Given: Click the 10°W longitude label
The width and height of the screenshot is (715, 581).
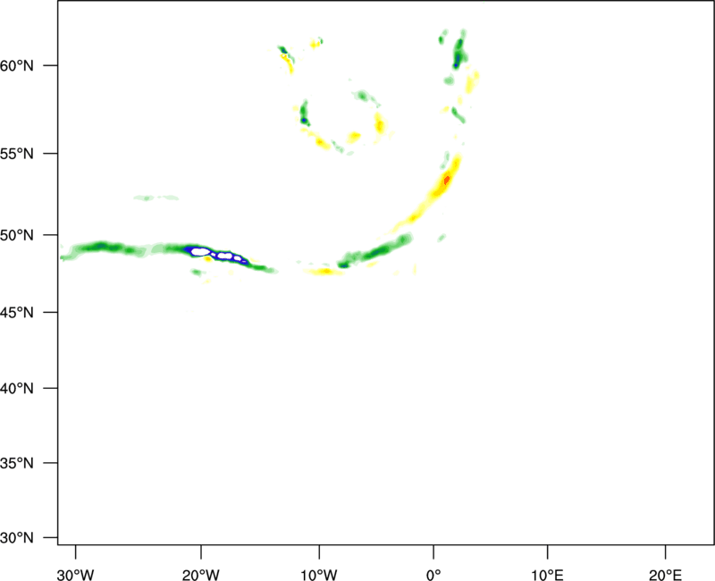Looking at the screenshot, I should (x=319, y=575).
